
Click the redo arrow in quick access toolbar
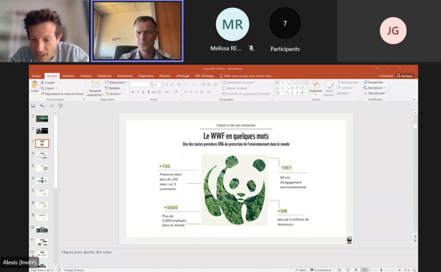[52, 106]
